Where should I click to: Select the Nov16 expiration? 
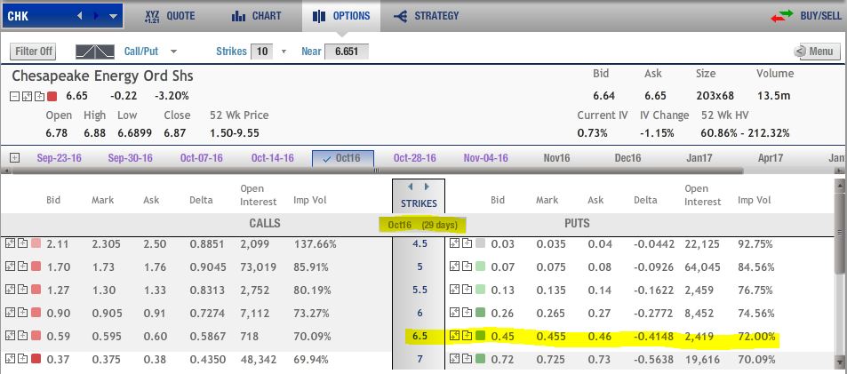click(x=557, y=158)
